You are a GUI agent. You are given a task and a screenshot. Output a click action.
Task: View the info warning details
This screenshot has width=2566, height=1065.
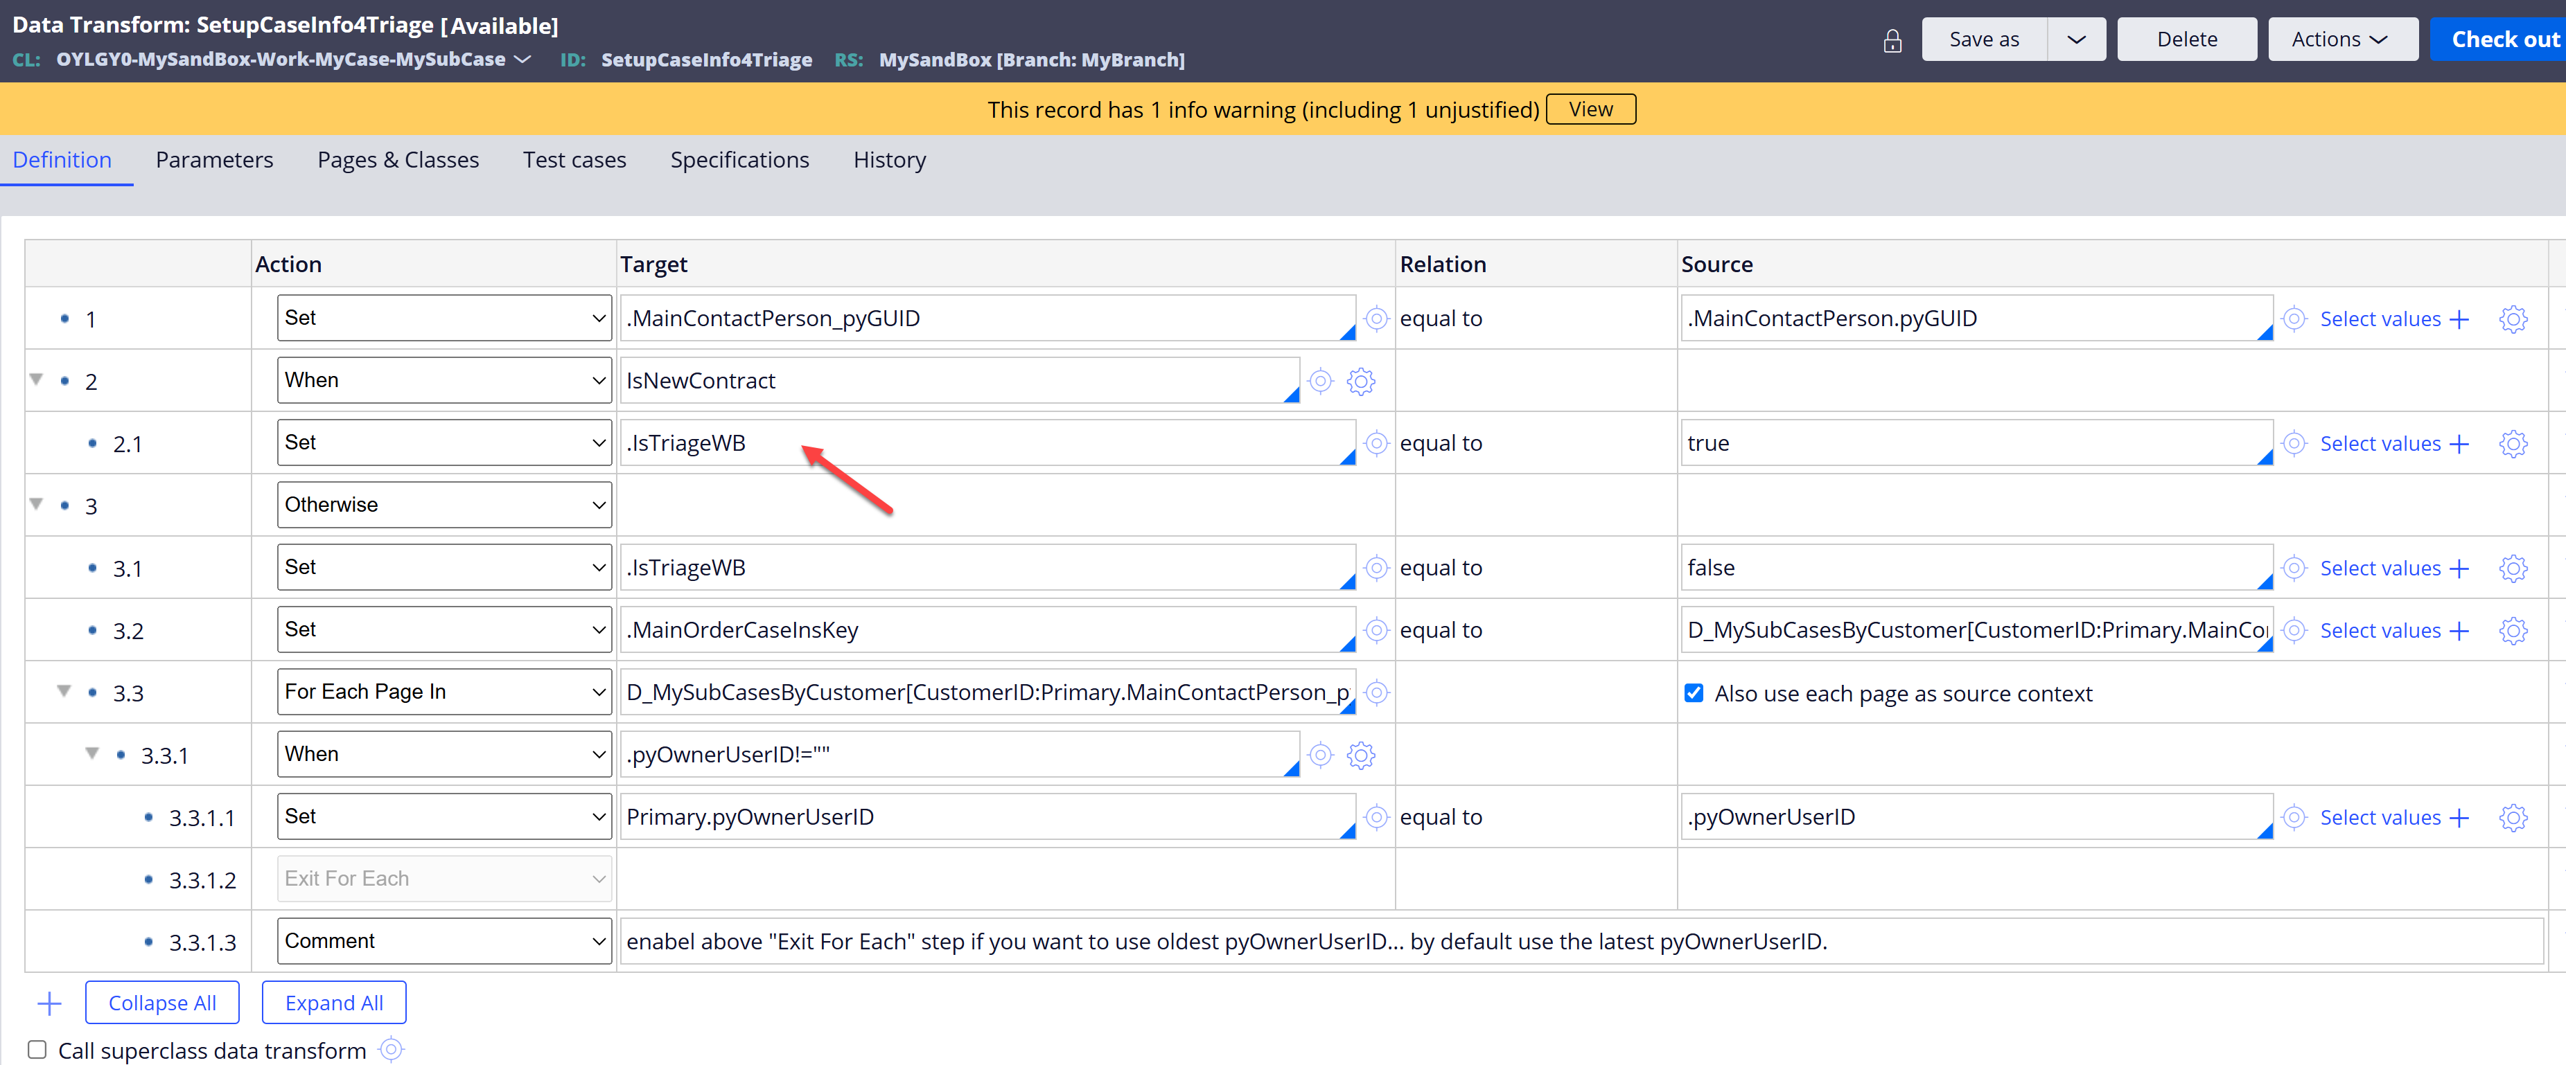pyautogui.click(x=1590, y=109)
